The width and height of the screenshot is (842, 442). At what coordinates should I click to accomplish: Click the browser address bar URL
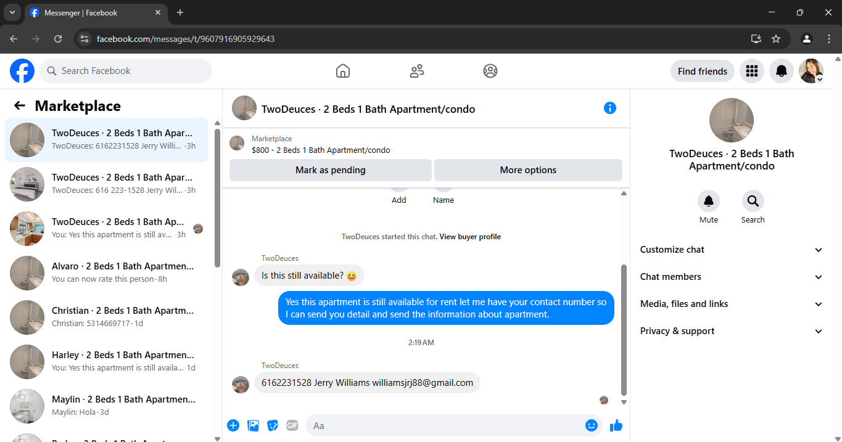tap(185, 39)
